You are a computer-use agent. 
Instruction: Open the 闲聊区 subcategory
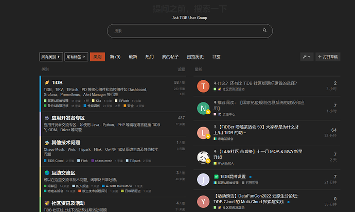[x=50, y=186]
